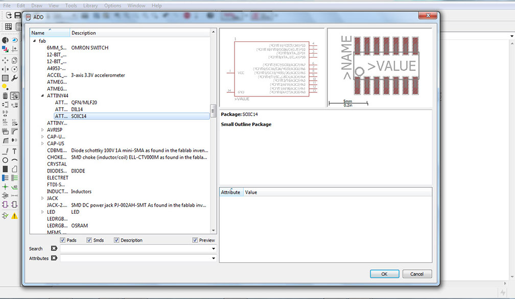Select the Circle tool
The height and width of the screenshot is (299, 515).
pyautogui.click(x=5, y=160)
